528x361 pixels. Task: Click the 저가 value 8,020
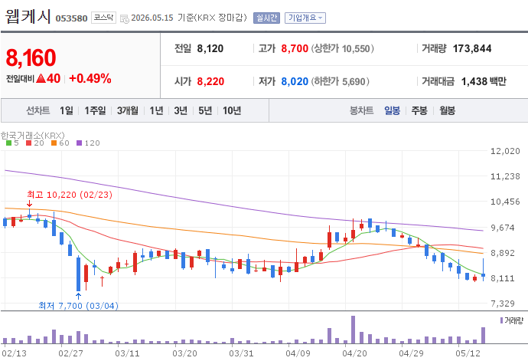(295, 81)
